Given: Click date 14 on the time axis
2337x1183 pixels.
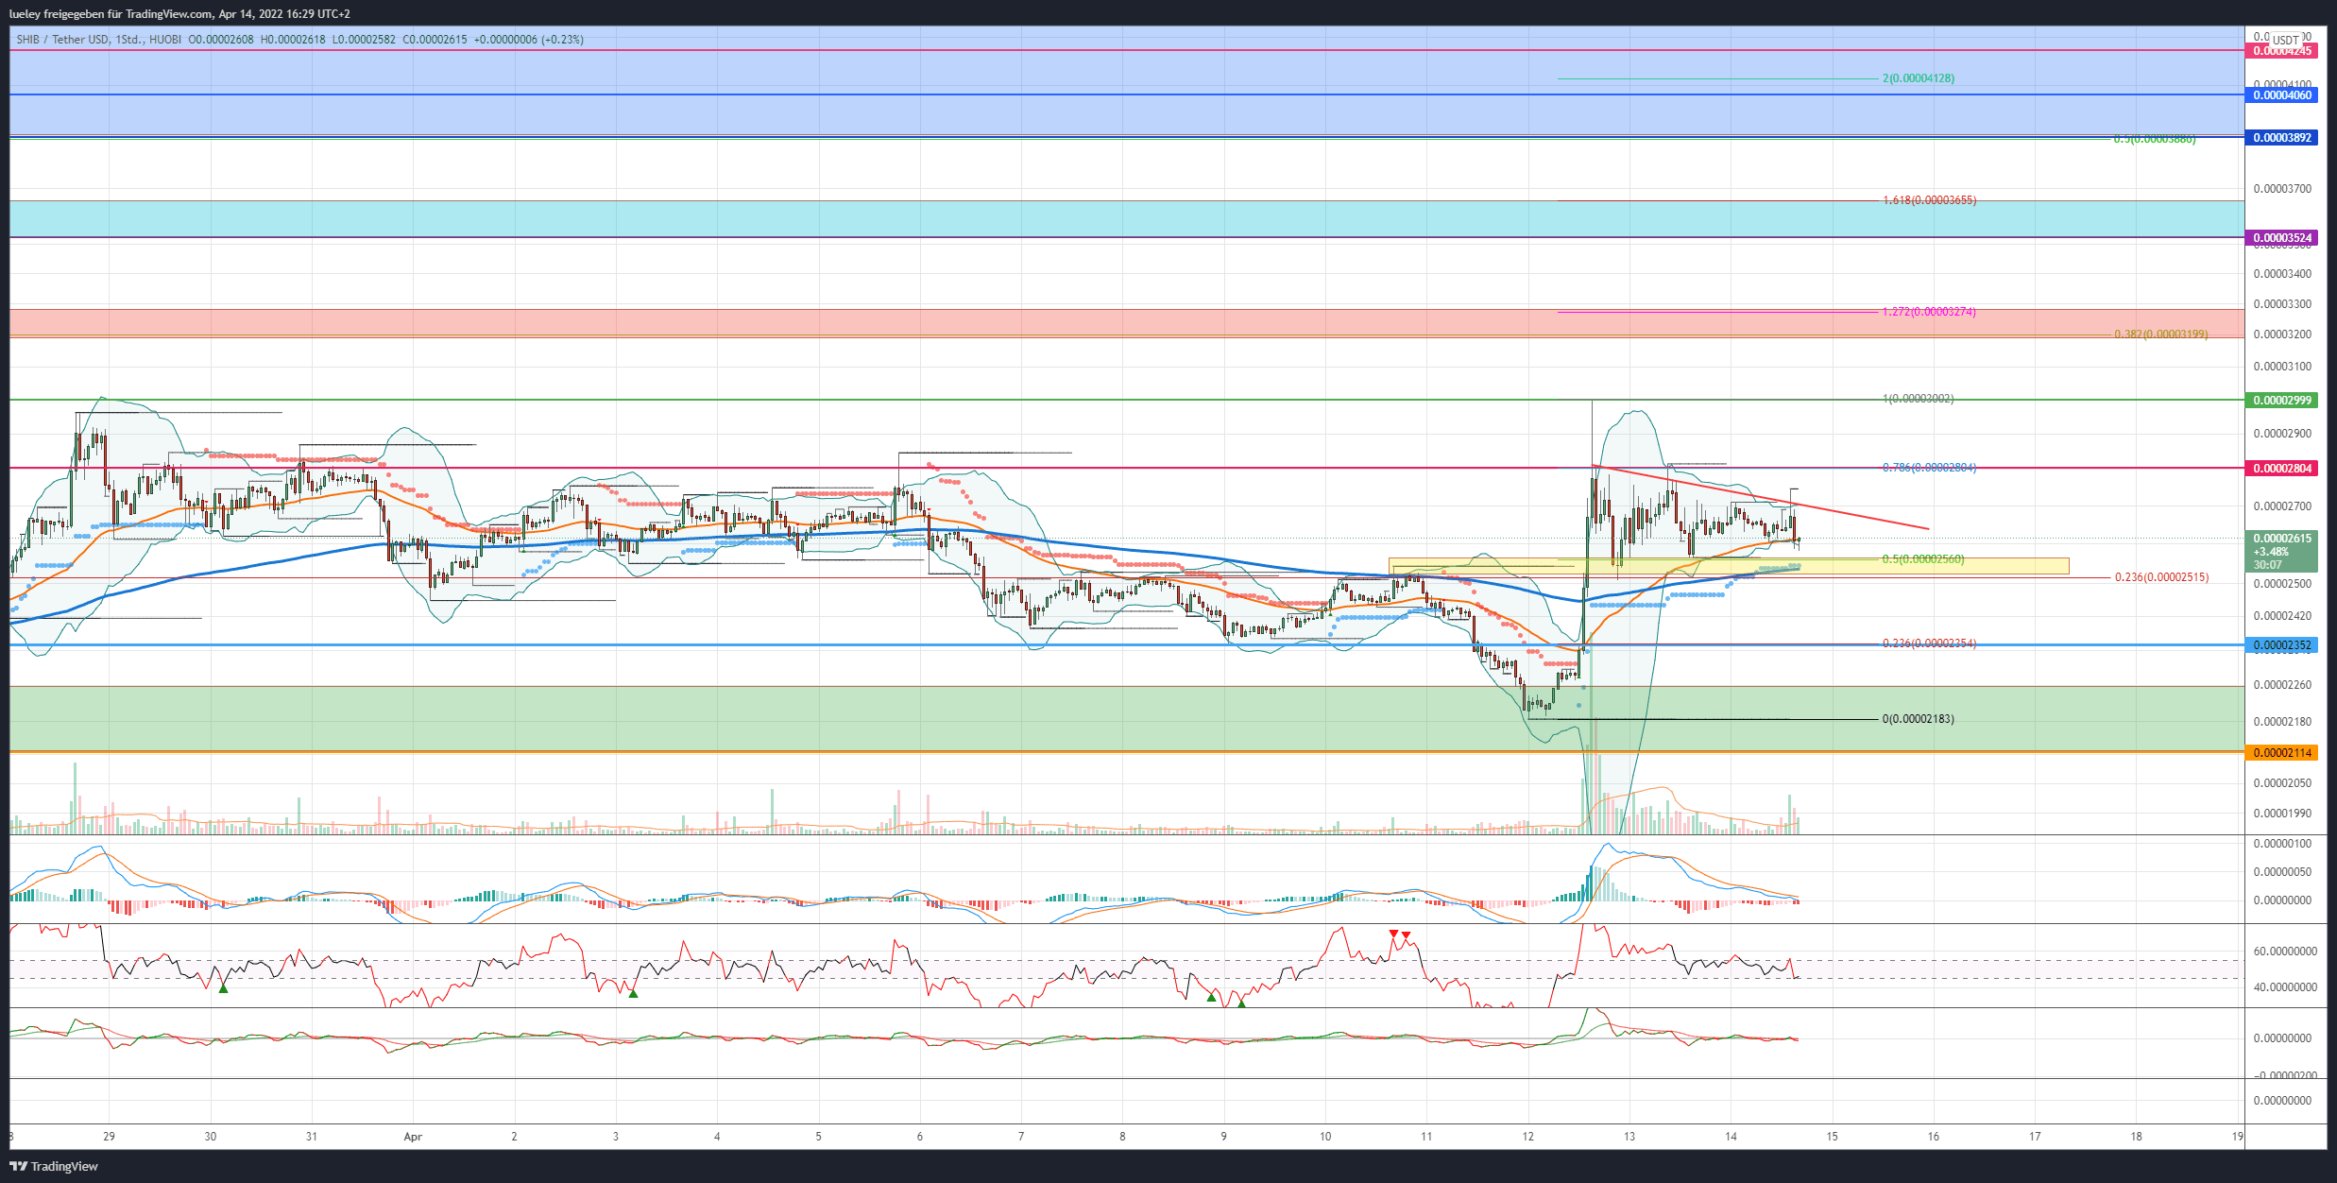Looking at the screenshot, I should pos(1731,1137).
